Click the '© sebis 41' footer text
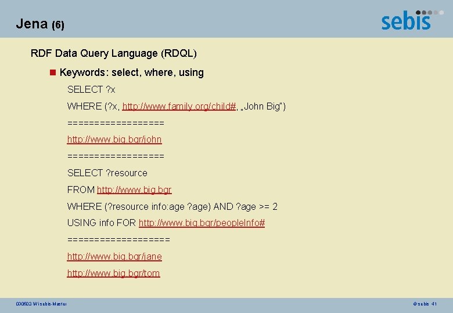The height and width of the screenshot is (313, 453). [x=425, y=304]
